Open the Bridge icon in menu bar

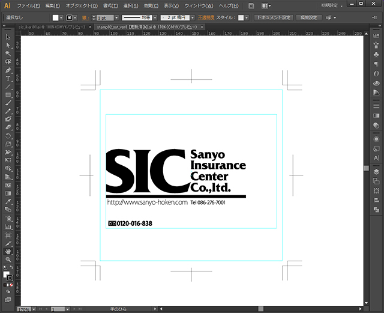[251, 6]
